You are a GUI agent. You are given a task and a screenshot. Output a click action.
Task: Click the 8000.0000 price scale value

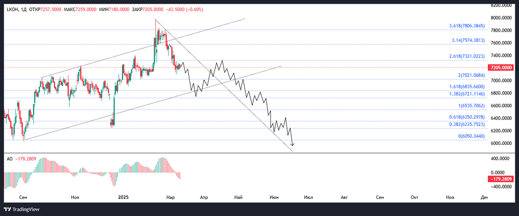(500, 18)
